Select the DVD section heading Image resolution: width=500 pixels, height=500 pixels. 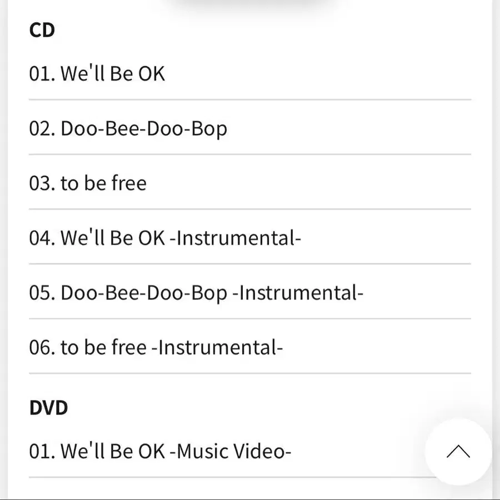click(48, 408)
